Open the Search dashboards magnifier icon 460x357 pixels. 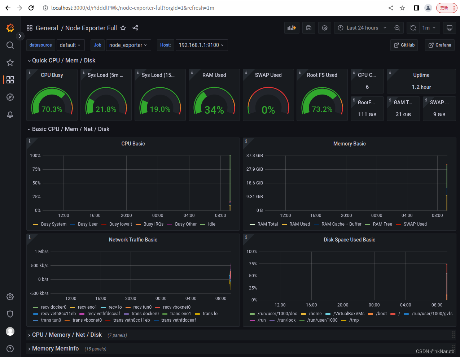(10, 45)
